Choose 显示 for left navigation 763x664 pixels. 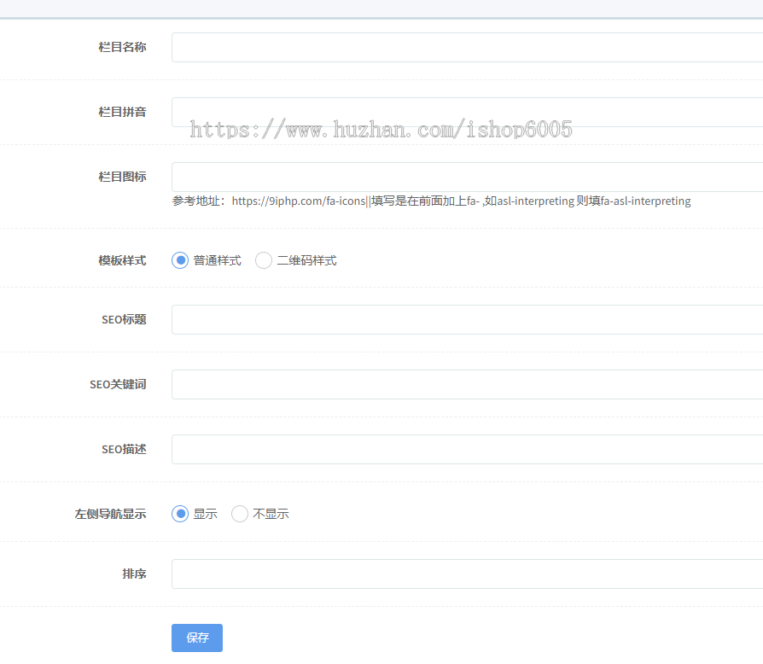click(180, 514)
